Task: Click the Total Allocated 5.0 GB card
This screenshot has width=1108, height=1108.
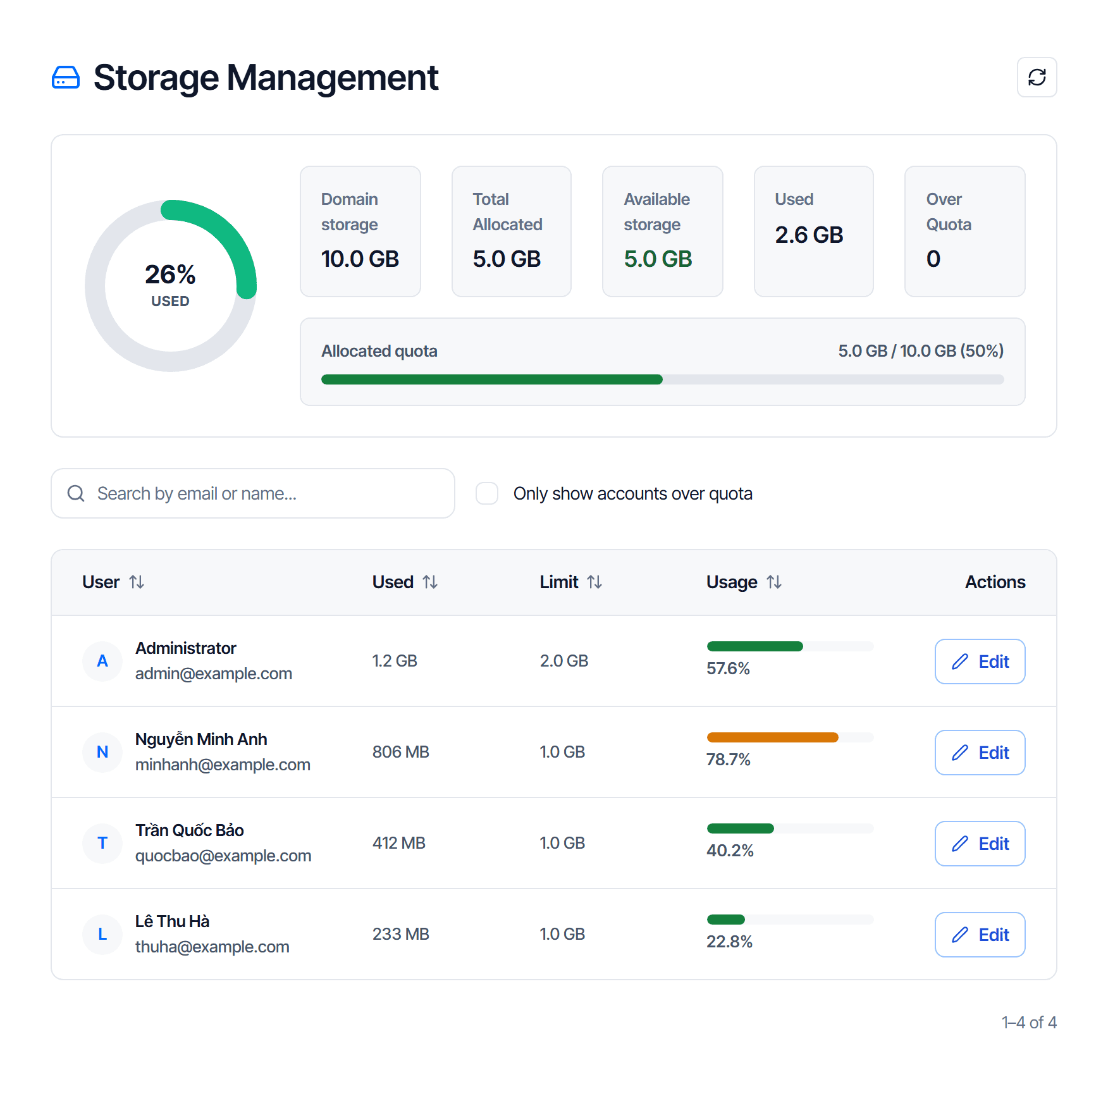Action: point(512,231)
